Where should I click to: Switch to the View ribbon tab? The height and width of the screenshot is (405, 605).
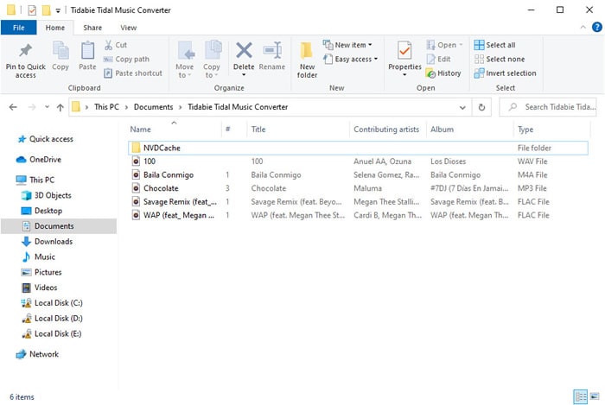click(x=129, y=28)
